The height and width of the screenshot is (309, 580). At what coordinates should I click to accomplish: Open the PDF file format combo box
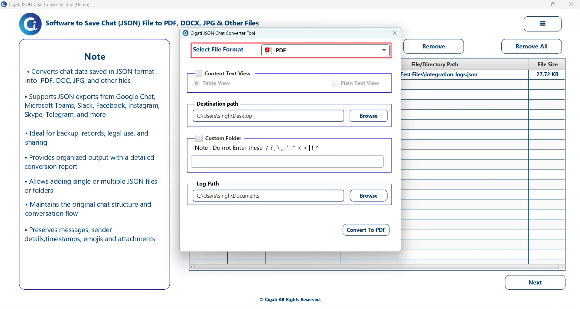(x=325, y=50)
